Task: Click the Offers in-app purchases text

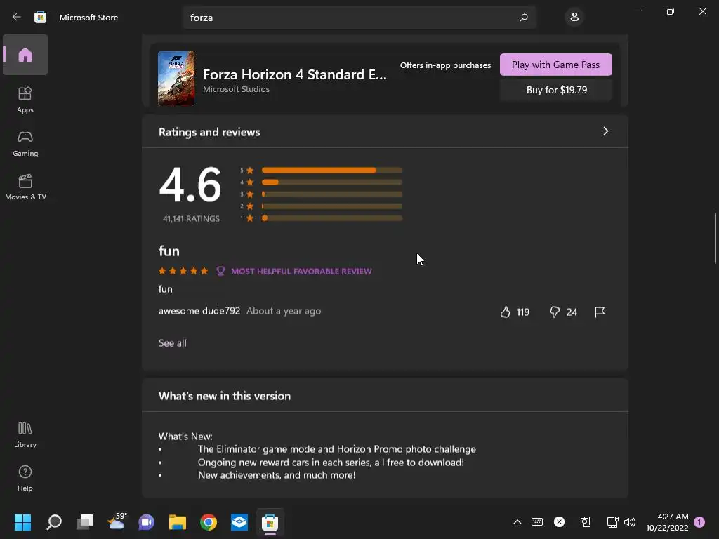Action: pyautogui.click(x=445, y=65)
